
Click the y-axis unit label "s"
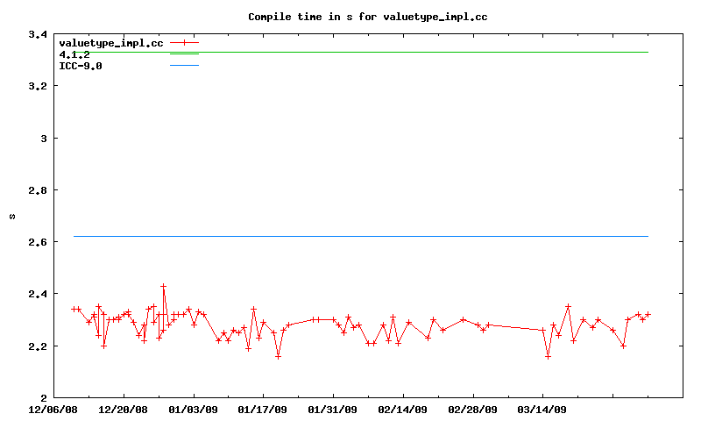point(12,216)
